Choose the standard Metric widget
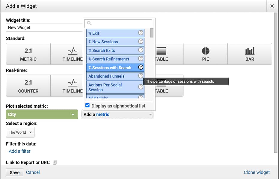The image size is (279, 179). point(28,54)
